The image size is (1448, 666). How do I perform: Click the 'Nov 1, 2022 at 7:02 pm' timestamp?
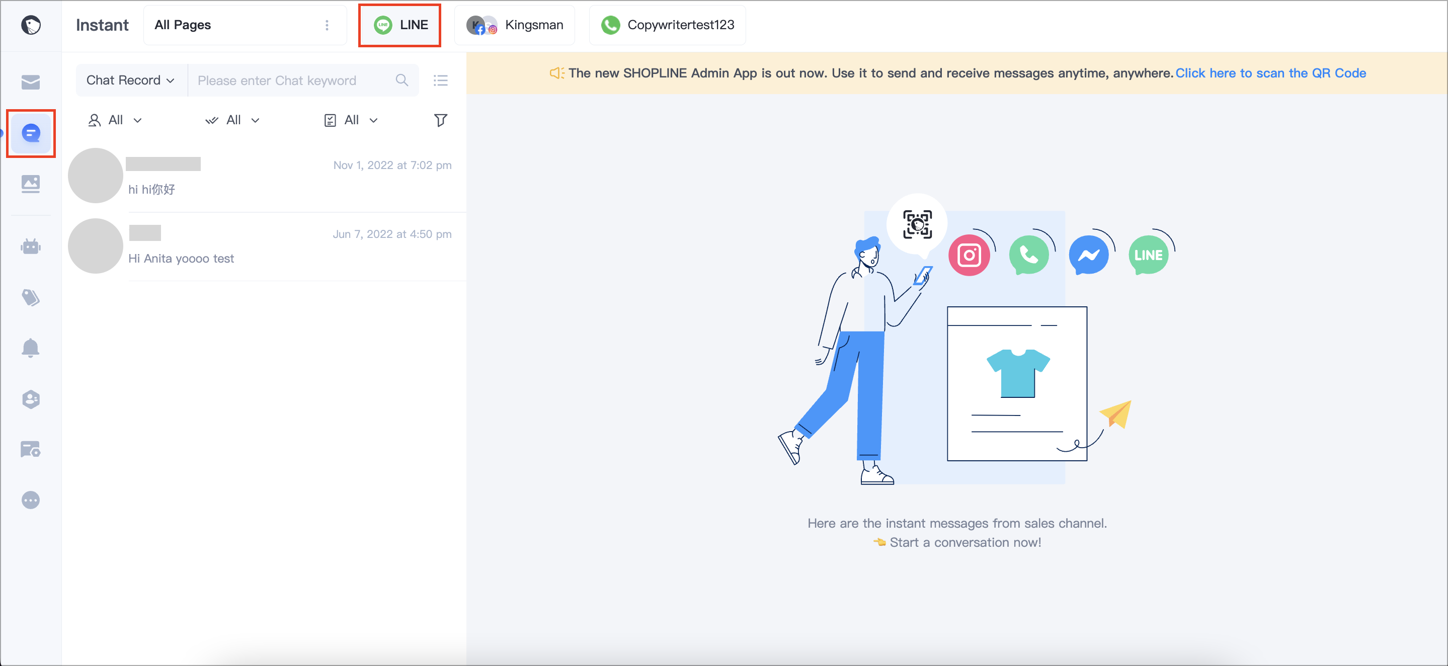392,165
